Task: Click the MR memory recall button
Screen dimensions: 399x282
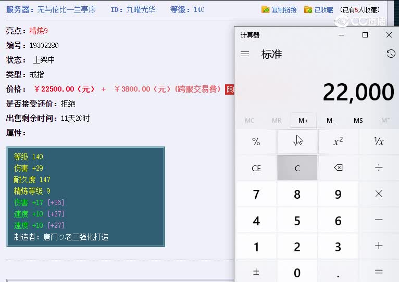Action: click(277, 121)
